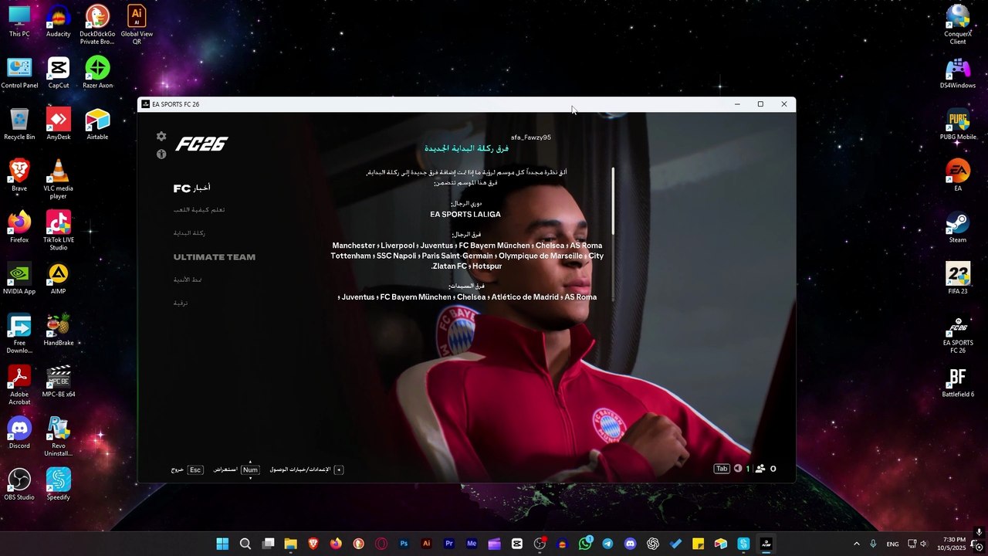Open taskbar Search
The image size is (988, 556).
(245, 544)
